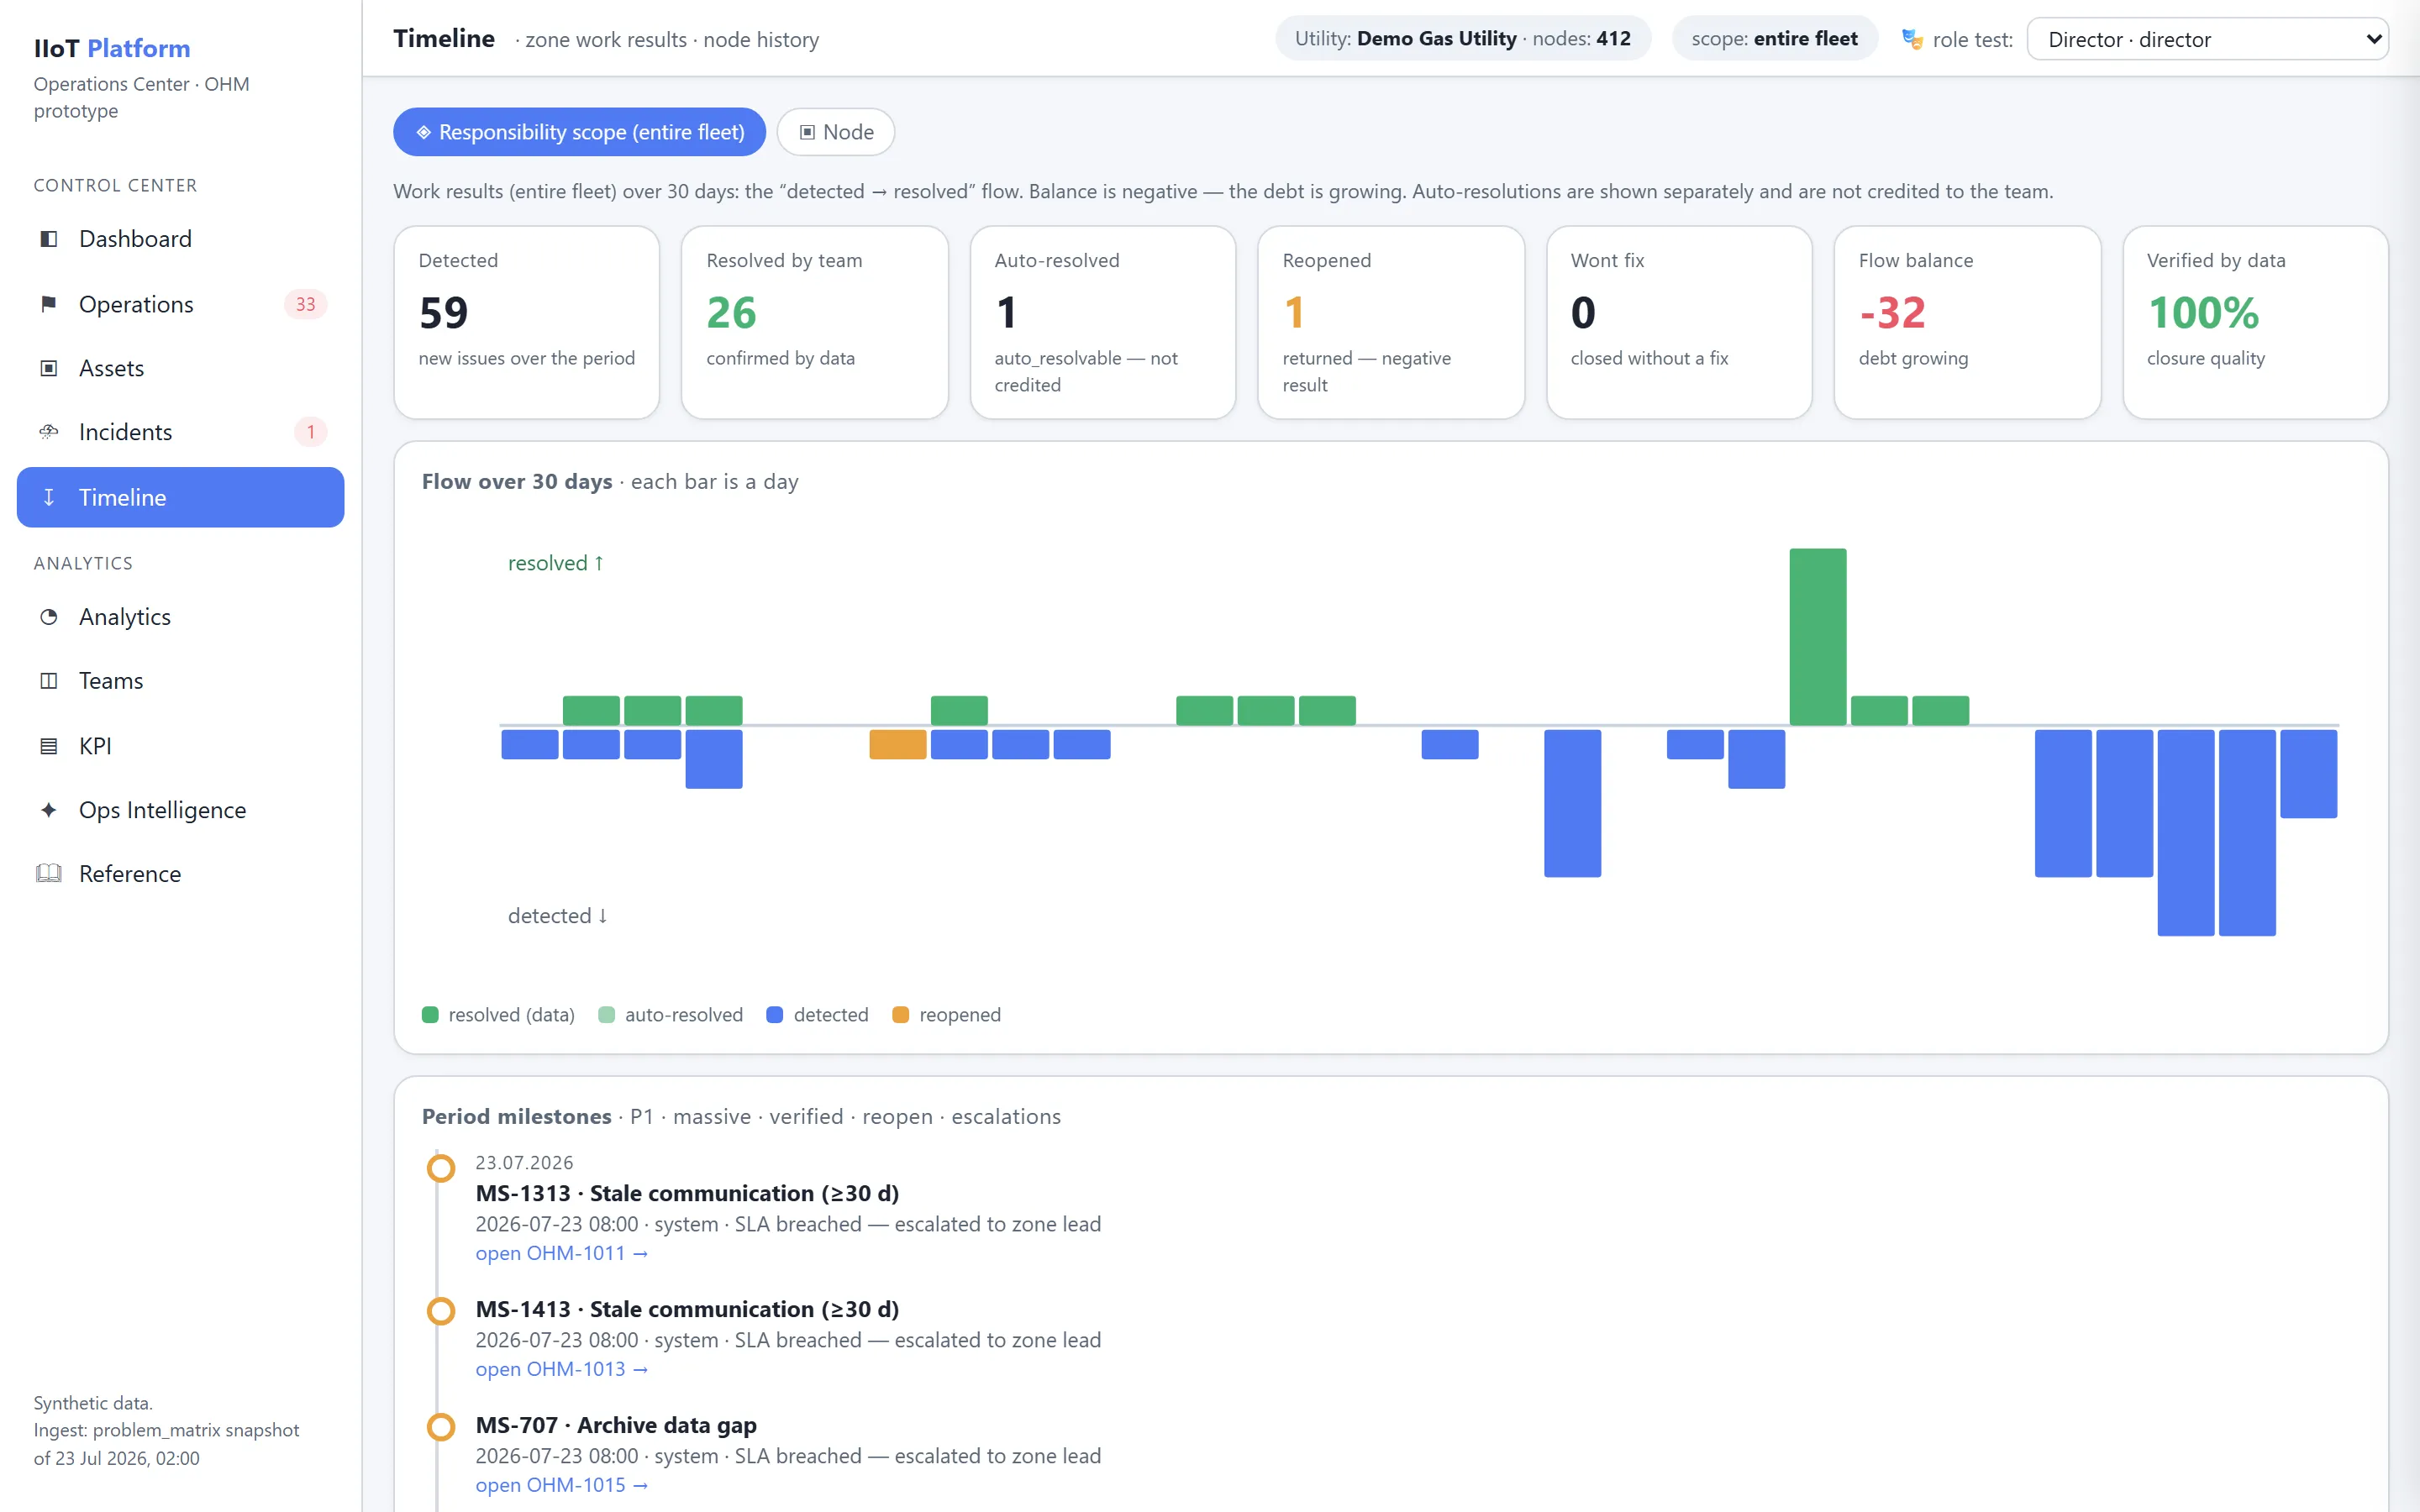Click the tallest green resolved bar in the chart
This screenshot has height=1512, width=2420.
[x=1818, y=636]
